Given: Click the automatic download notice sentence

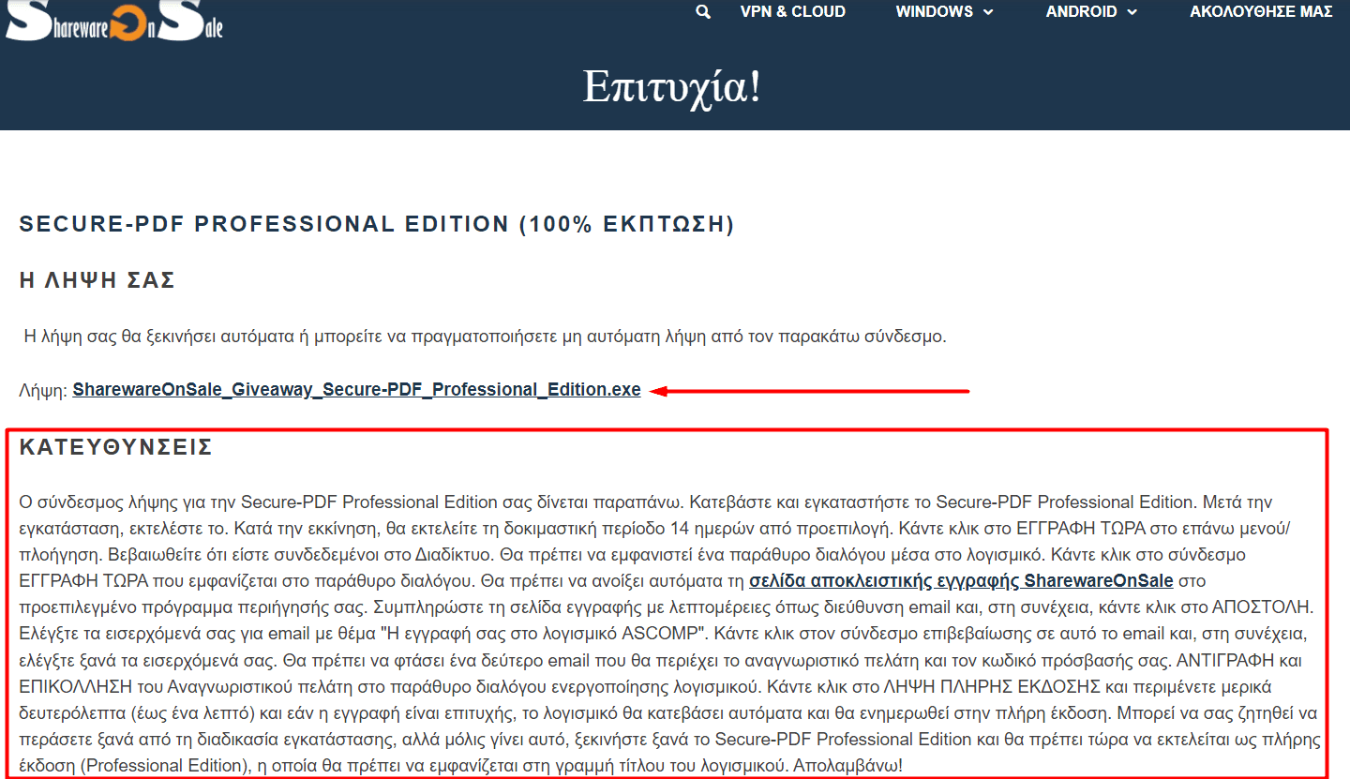Looking at the screenshot, I should click(x=485, y=337).
